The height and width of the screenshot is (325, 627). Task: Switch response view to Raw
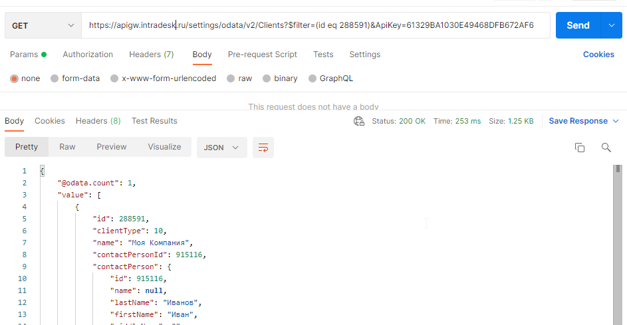[67, 147]
